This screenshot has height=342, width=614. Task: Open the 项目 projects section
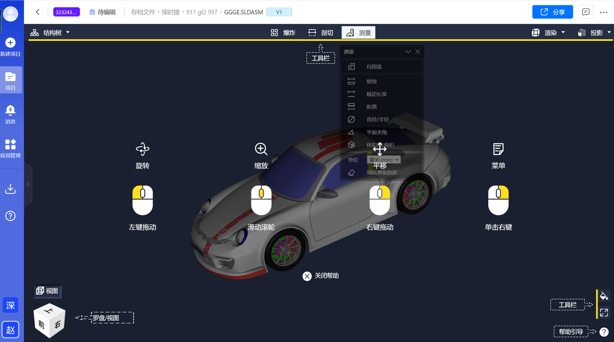(11, 81)
